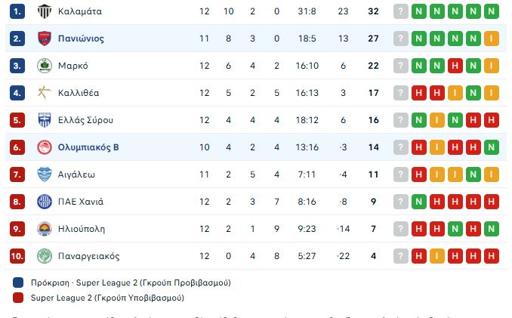Click the Αιγάλεω team crest icon

(43, 174)
